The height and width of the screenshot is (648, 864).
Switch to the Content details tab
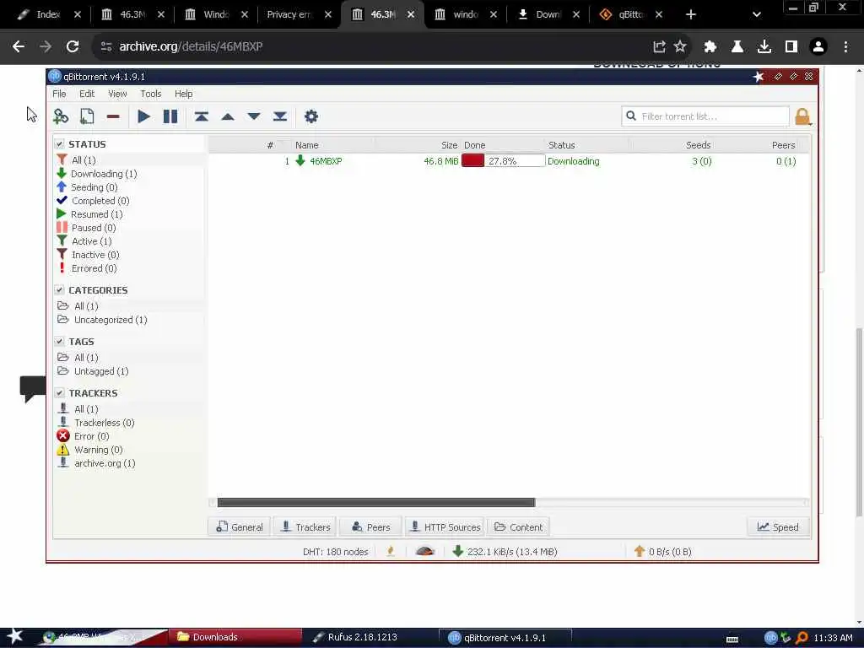click(x=519, y=526)
